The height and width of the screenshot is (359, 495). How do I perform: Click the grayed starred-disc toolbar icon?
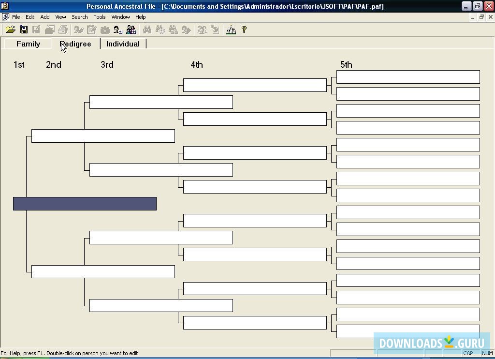[x=215, y=30]
